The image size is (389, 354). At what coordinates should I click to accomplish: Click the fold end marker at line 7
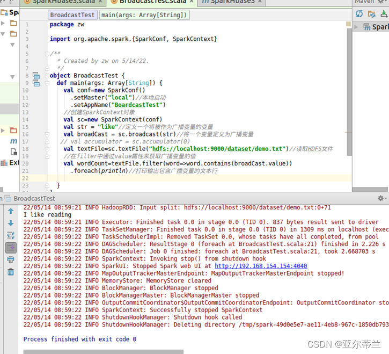coord(47,68)
